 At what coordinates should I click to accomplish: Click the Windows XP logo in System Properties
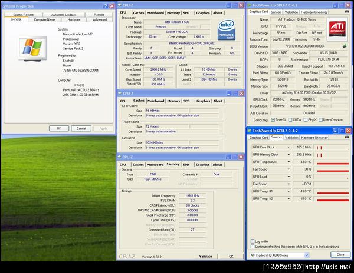[x=32, y=48]
